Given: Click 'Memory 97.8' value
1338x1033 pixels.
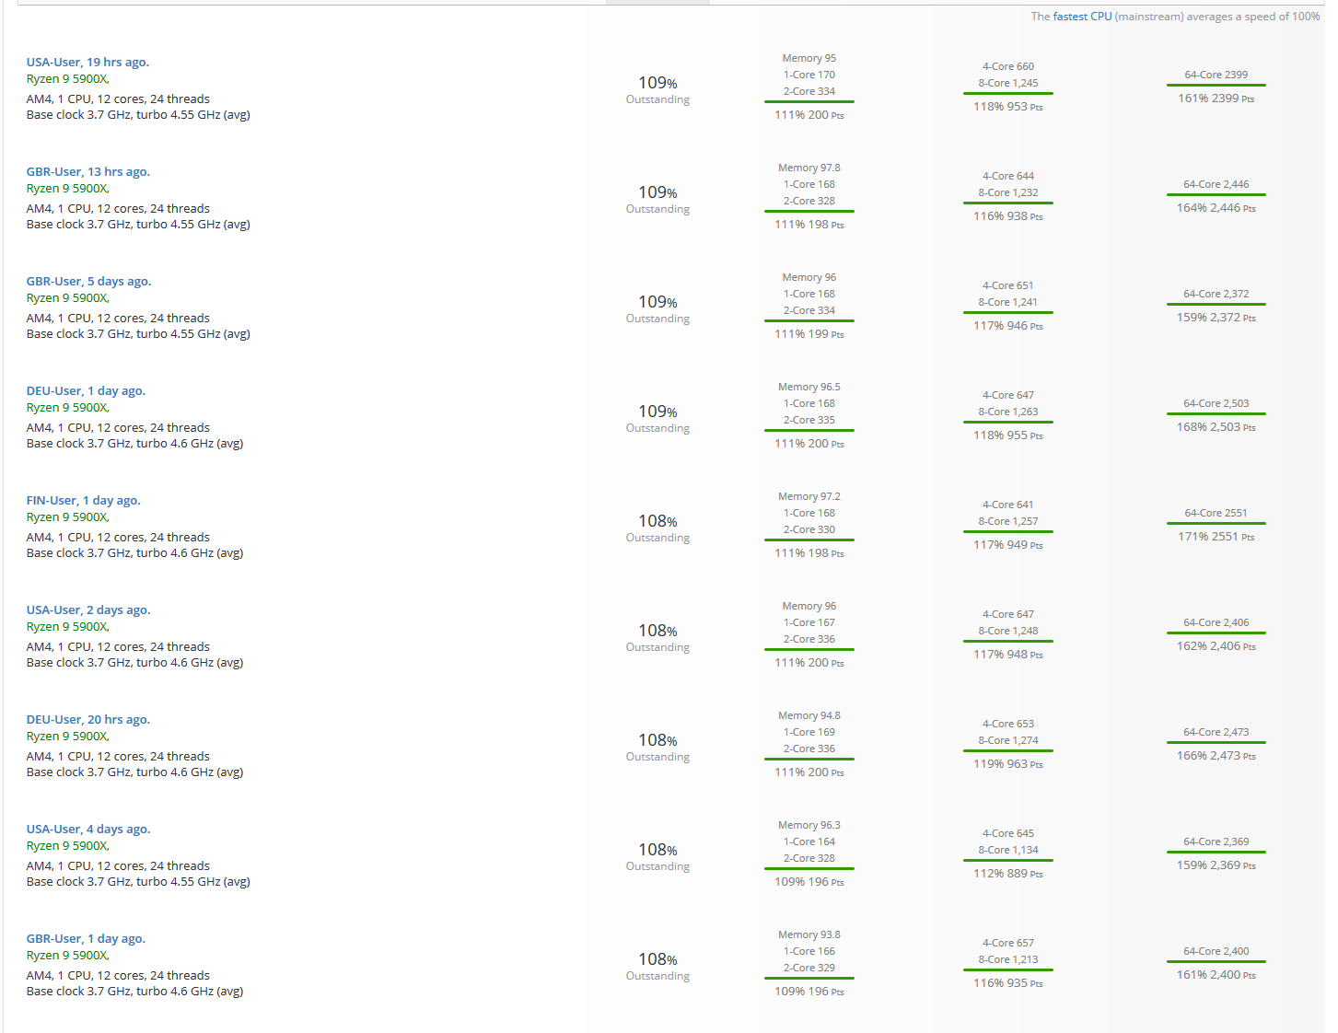Looking at the screenshot, I should tap(809, 168).
